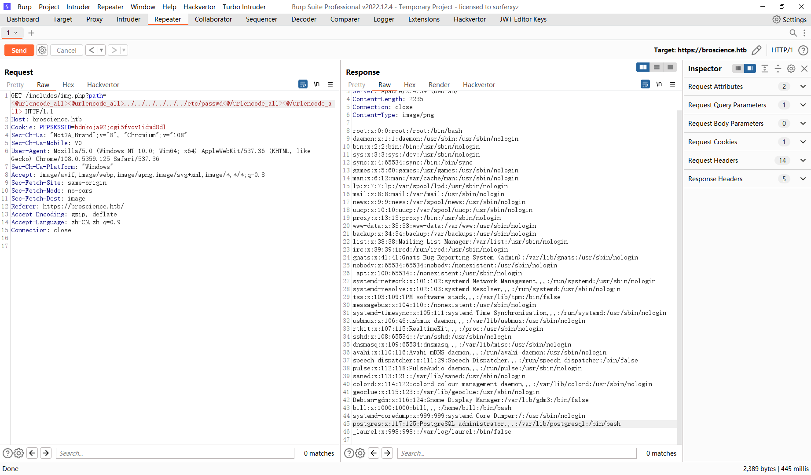Dock Inspector layout left option
Image resolution: width=811 pixels, height=475 pixels.
[738, 68]
